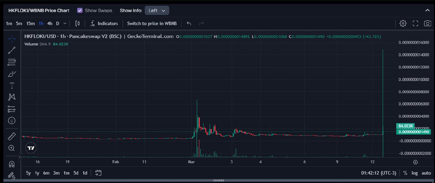Click the 84.023K volume label on price axis
Image resolution: width=435 pixels, height=183 pixels.
click(x=406, y=126)
